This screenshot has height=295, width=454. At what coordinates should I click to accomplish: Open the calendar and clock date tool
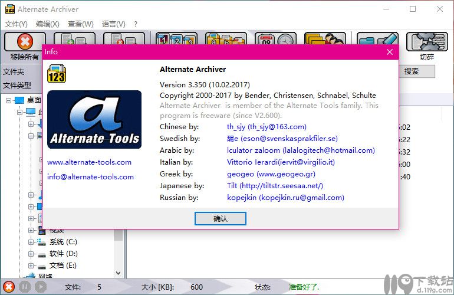[275, 38]
